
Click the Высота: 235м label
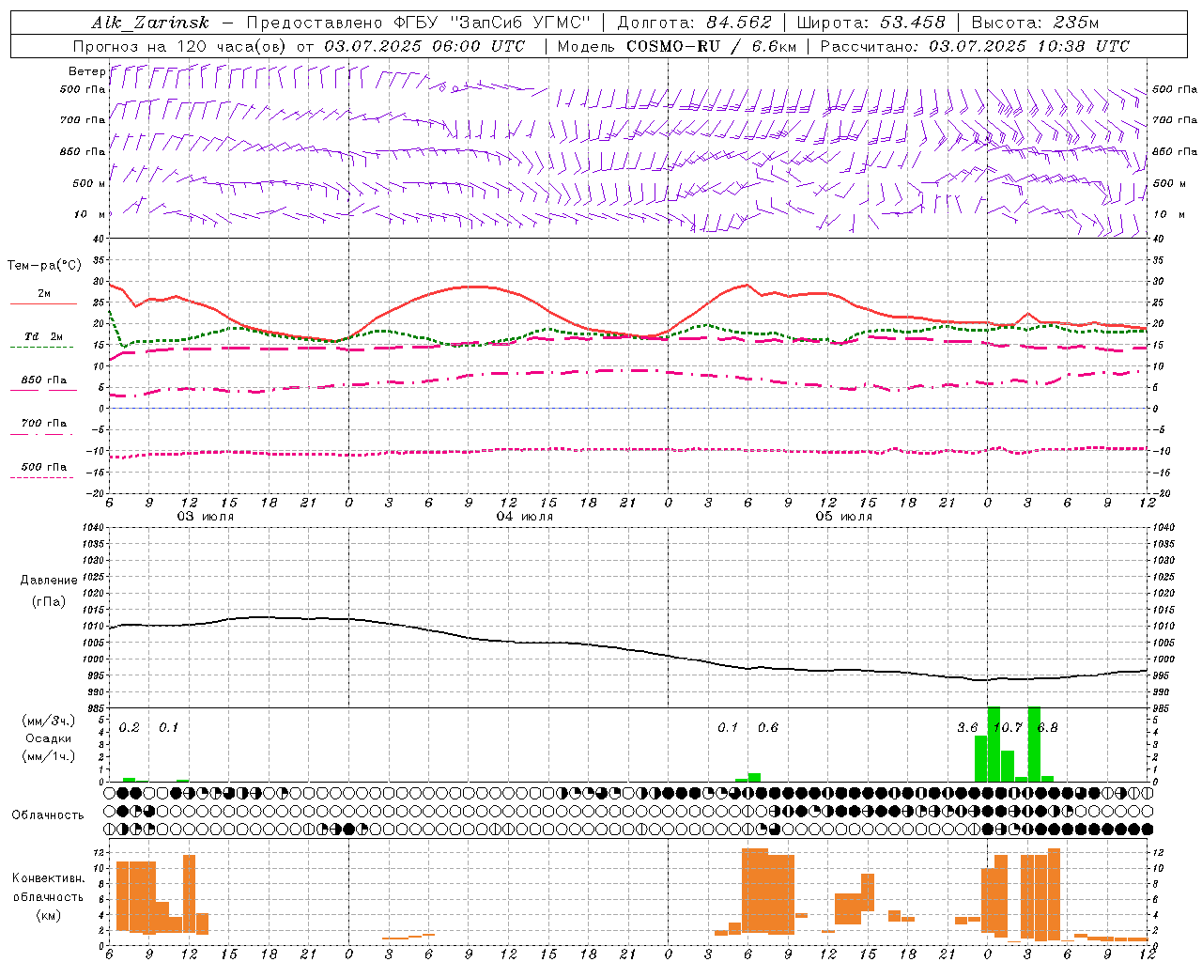click(x=1035, y=23)
